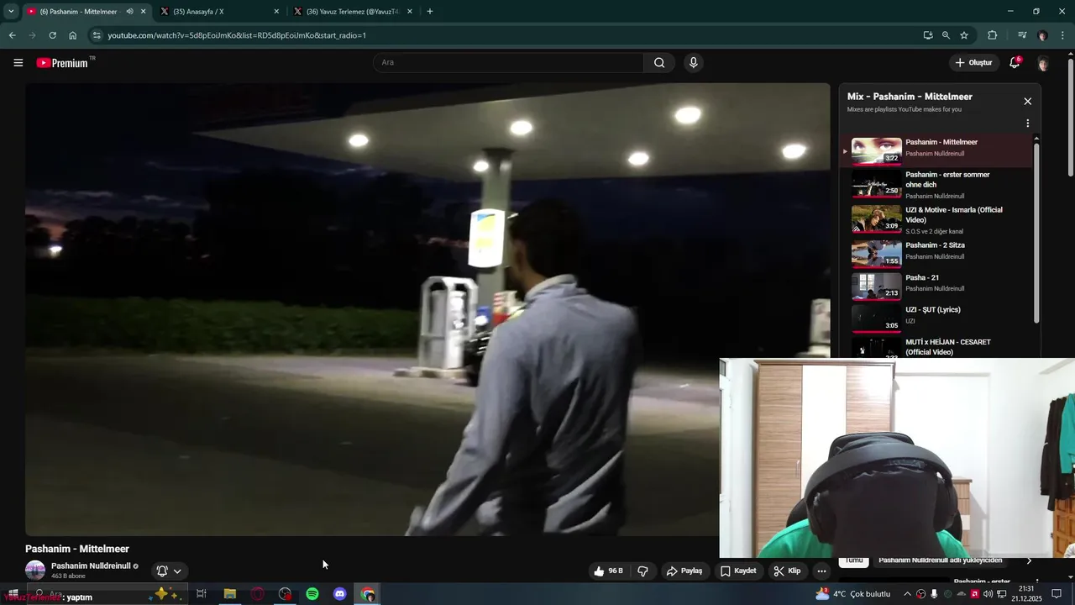This screenshot has width=1075, height=605.
Task: Open Pashanim Nulldreinull channel link
Action: [91, 566]
